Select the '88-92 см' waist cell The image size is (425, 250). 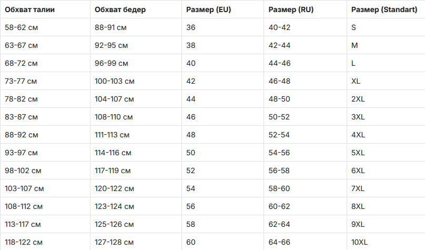tap(21, 135)
